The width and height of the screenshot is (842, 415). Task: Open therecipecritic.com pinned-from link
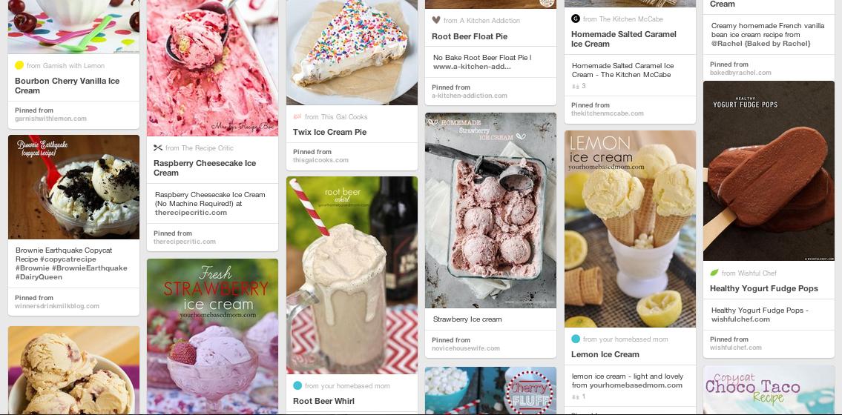click(x=184, y=242)
